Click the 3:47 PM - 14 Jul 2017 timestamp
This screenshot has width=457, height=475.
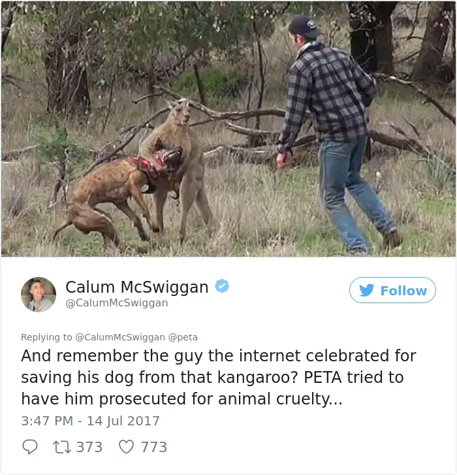(x=90, y=421)
